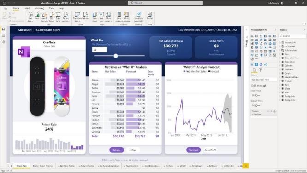Open the Transform data dropdown
This screenshot has height=173, width=307.
(77, 17)
